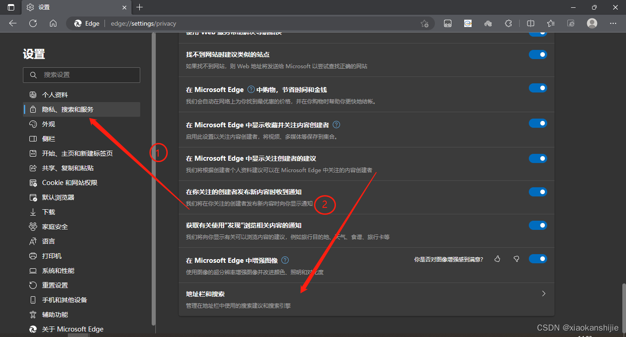Select 隐私、搜索和服务 in sidebar
626x337 pixels.
82,109
